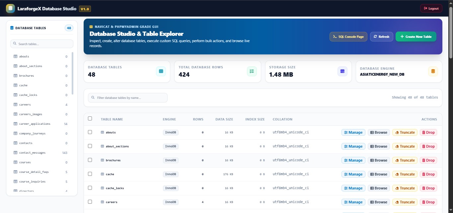This screenshot has height=213, width=453.
Task: Click the ROWS column header
Action: pyautogui.click(x=198, y=119)
